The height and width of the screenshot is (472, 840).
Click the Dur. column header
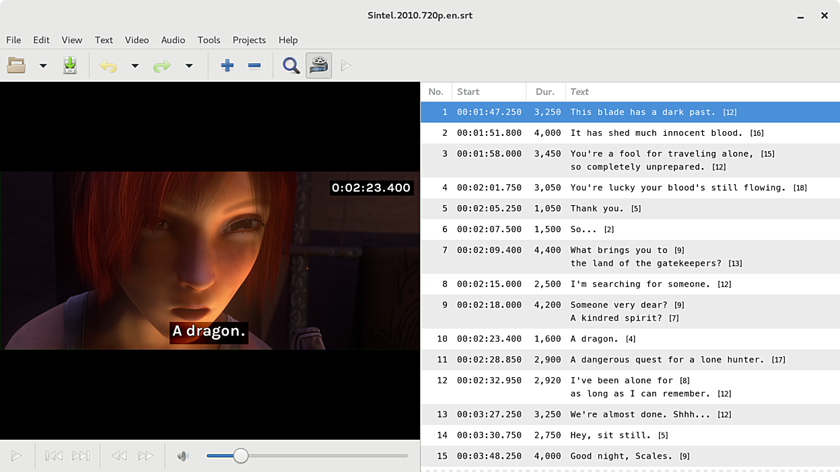click(545, 91)
